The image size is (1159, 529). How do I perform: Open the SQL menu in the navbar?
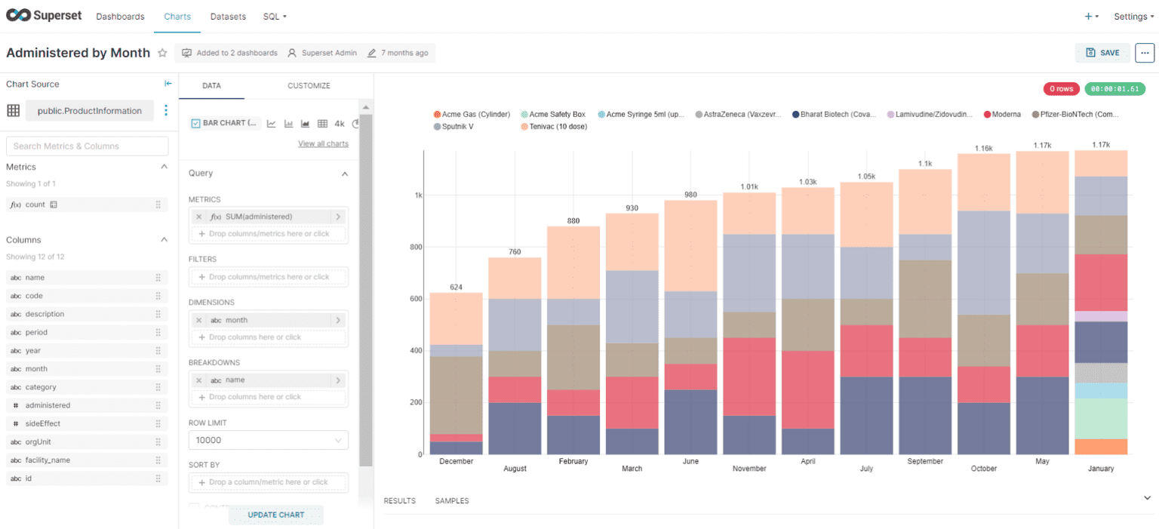pyautogui.click(x=274, y=16)
